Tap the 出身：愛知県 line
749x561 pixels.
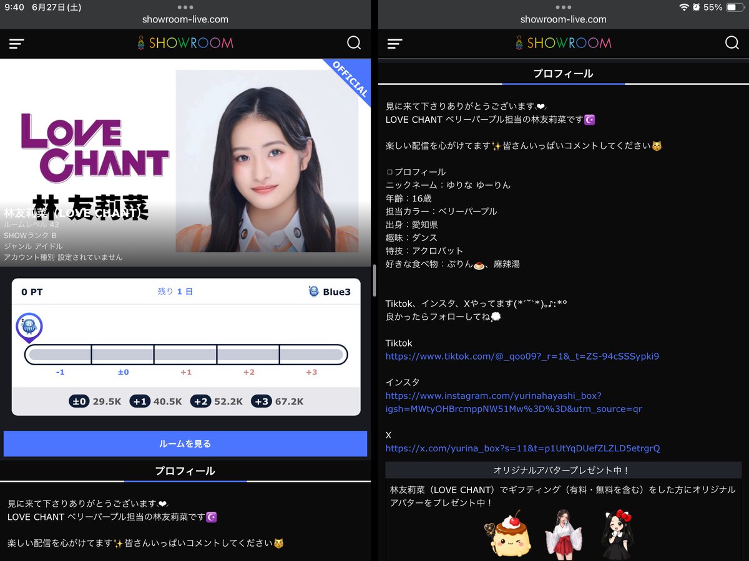[x=411, y=224]
